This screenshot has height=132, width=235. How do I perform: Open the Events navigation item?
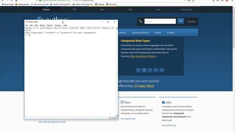point(171,33)
